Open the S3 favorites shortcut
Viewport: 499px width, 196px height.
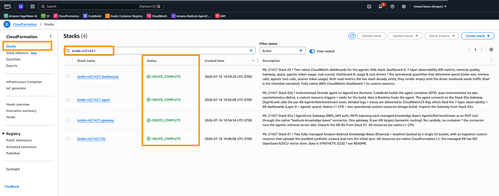click(x=45, y=16)
